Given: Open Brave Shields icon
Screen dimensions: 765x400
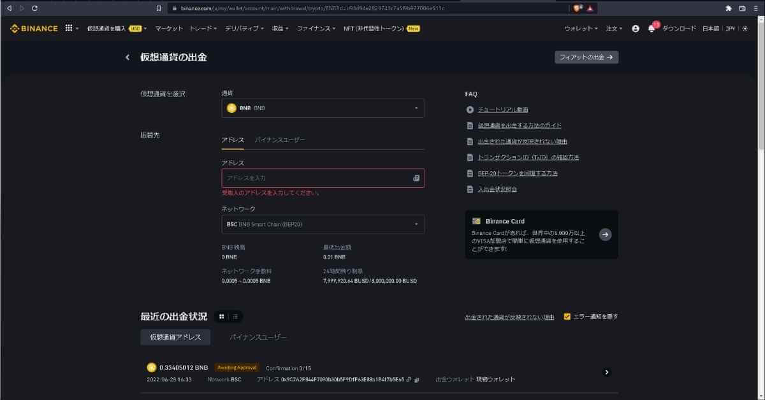Looking at the screenshot, I should 577,8.
